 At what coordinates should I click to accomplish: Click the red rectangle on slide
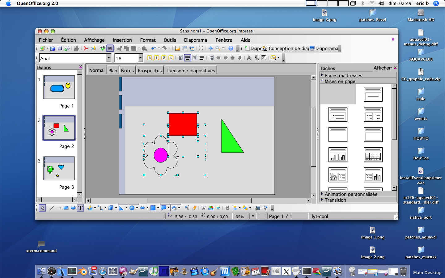[183, 124]
